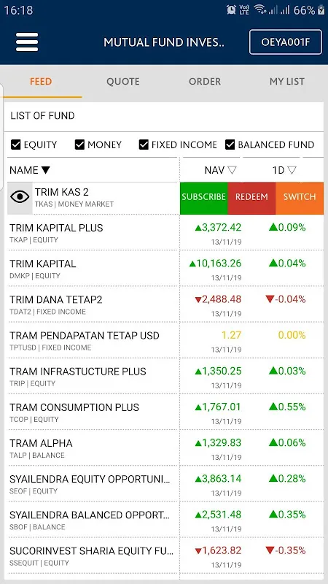This screenshot has height=584, width=328.
Task: Switch to the QUOTE tab
Action: point(122,82)
